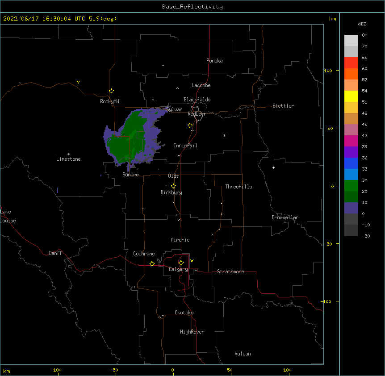
Task: Select the red 60-65 dBZ swatch
Action: [x=351, y=63]
